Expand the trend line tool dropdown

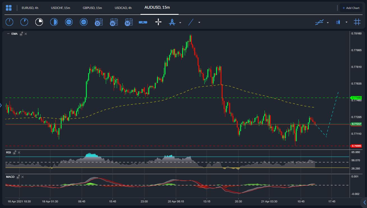point(199,22)
